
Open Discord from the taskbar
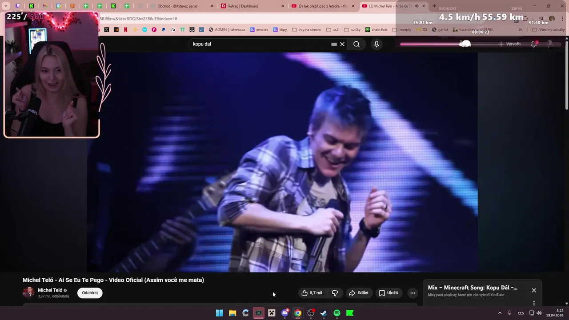[x=285, y=313]
